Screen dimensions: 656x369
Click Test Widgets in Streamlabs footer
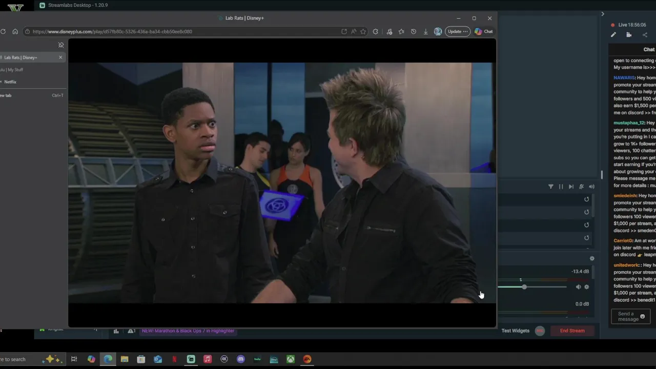(516, 331)
